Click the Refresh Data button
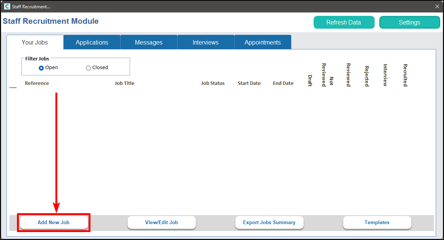Image resolution: width=444 pixels, height=240 pixels. point(344,22)
